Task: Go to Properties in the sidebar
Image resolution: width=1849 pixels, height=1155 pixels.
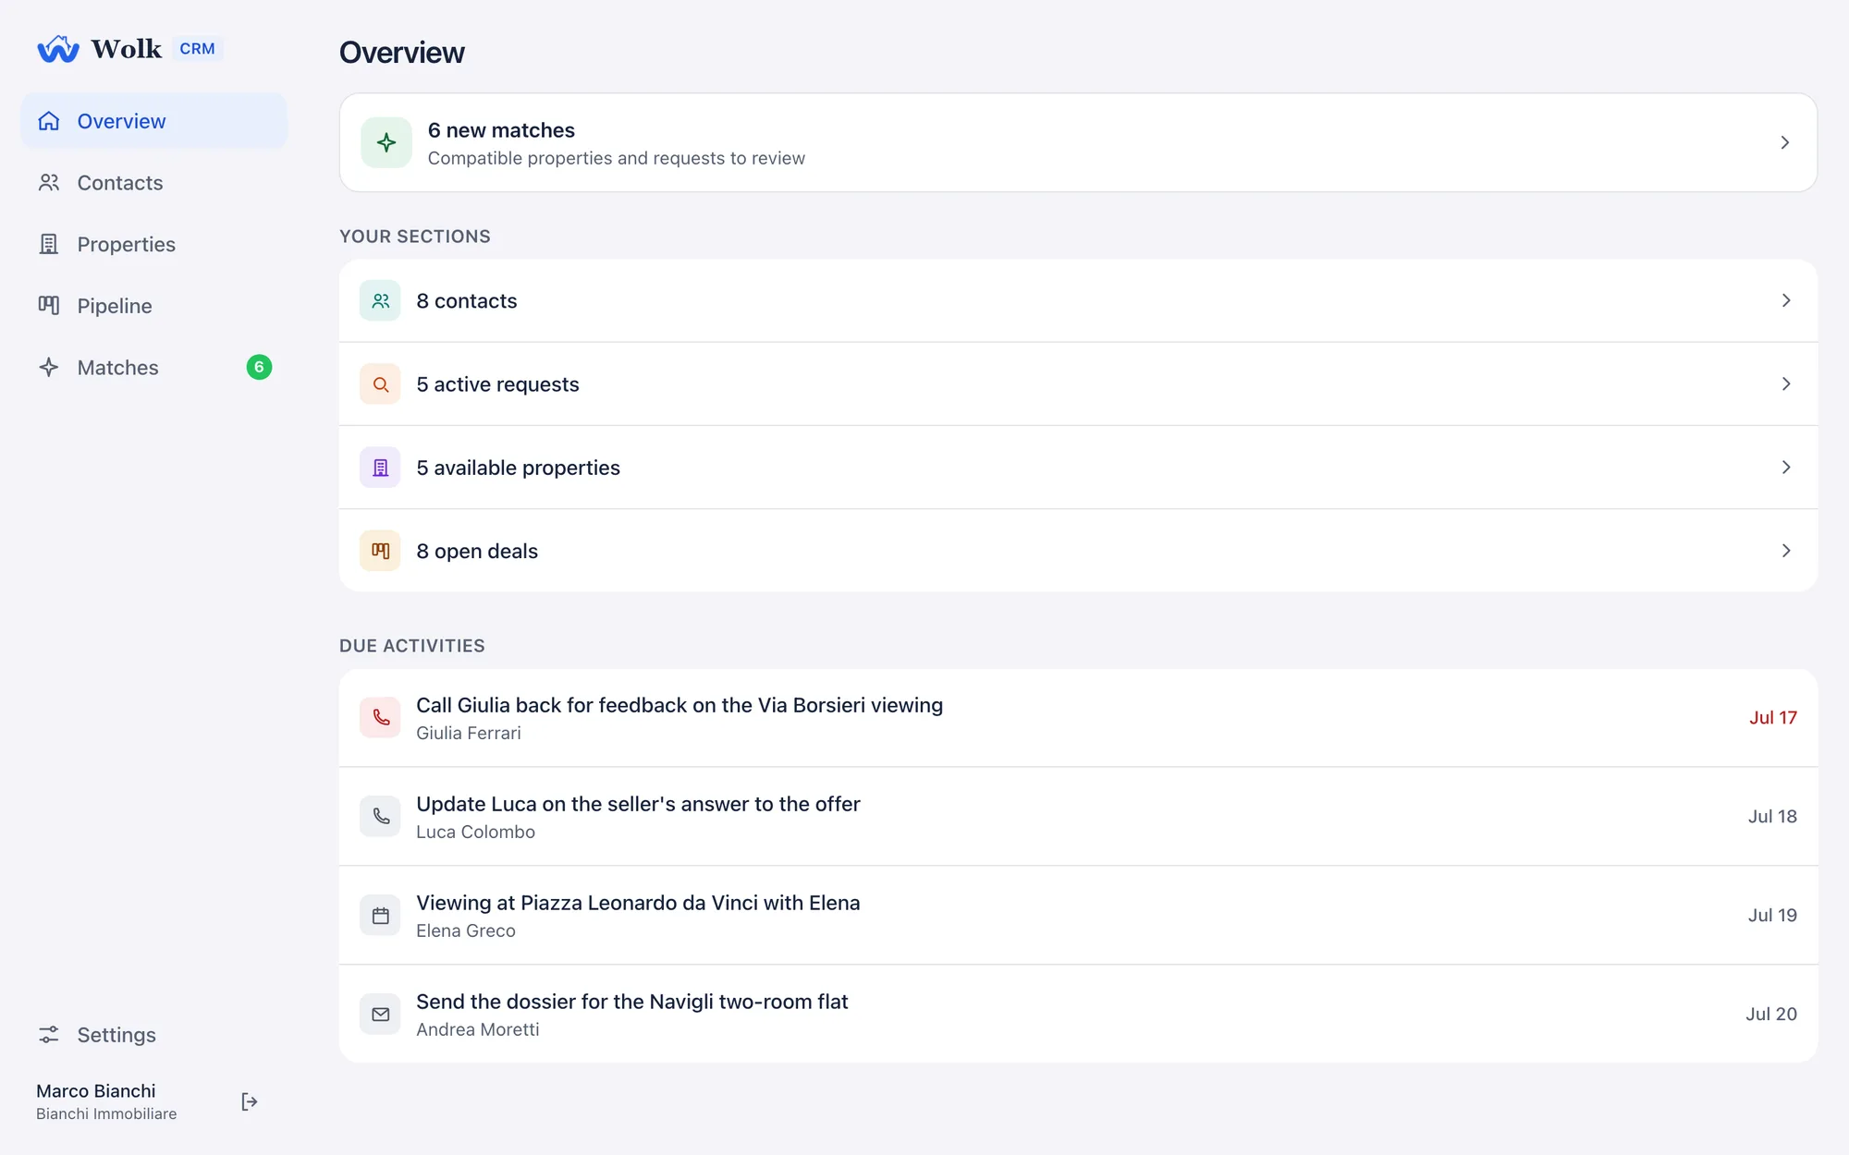Action: 153,244
